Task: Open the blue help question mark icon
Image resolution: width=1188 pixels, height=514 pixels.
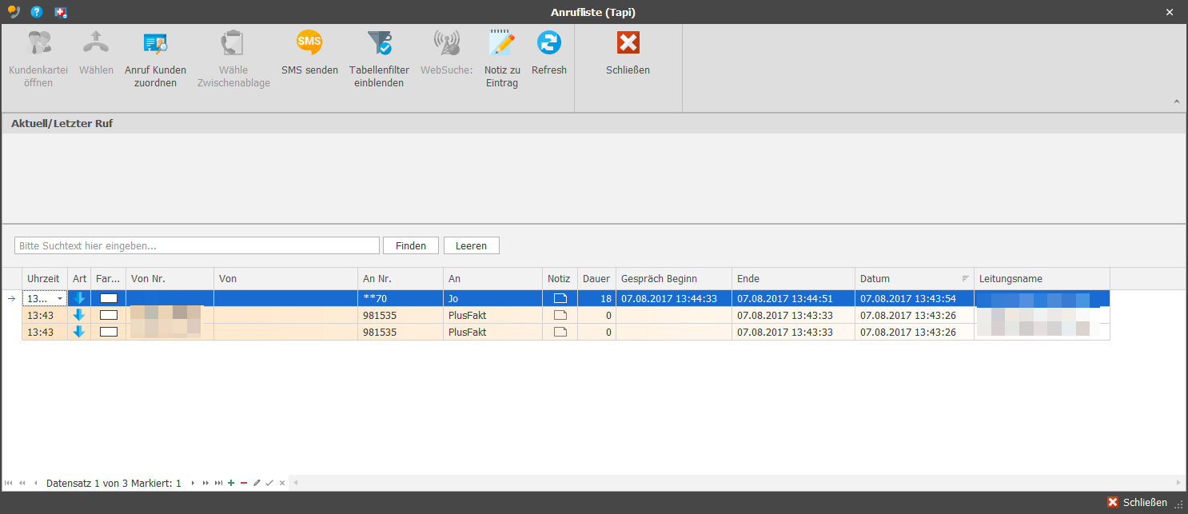Action: (36, 12)
